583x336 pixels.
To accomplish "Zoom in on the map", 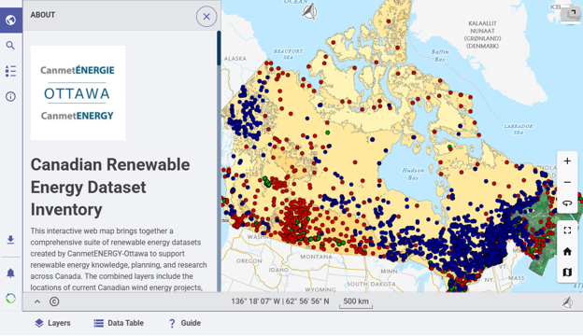I will [x=567, y=161].
